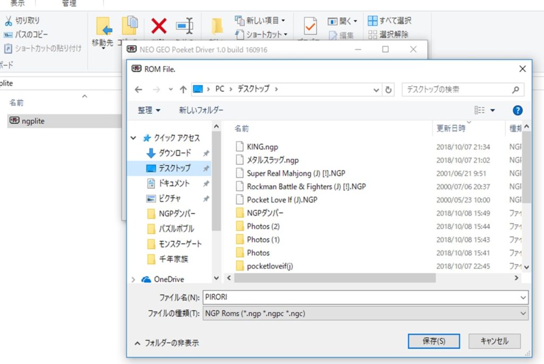Close the ROM File dialog
Screen dimensions: 544x364
523,69
